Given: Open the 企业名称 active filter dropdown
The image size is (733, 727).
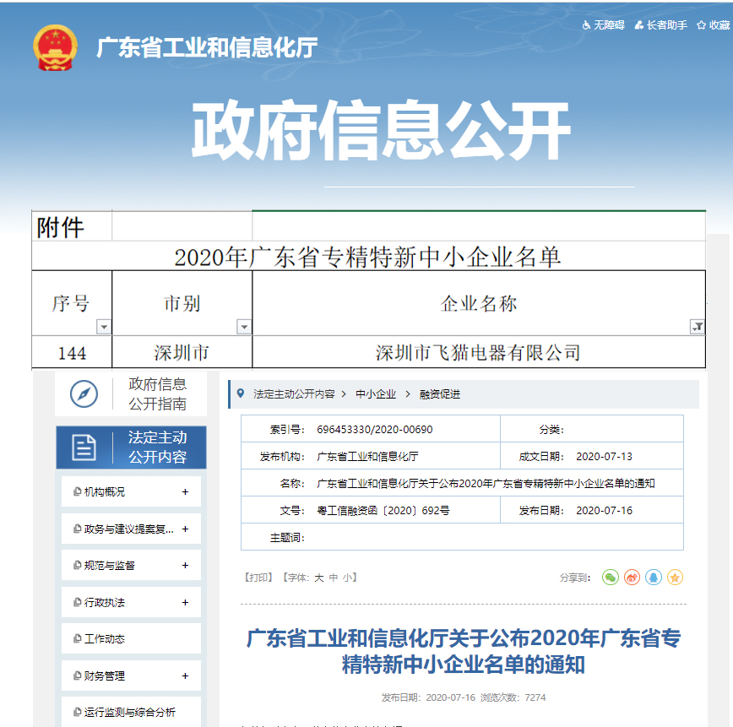Looking at the screenshot, I should point(697,327).
